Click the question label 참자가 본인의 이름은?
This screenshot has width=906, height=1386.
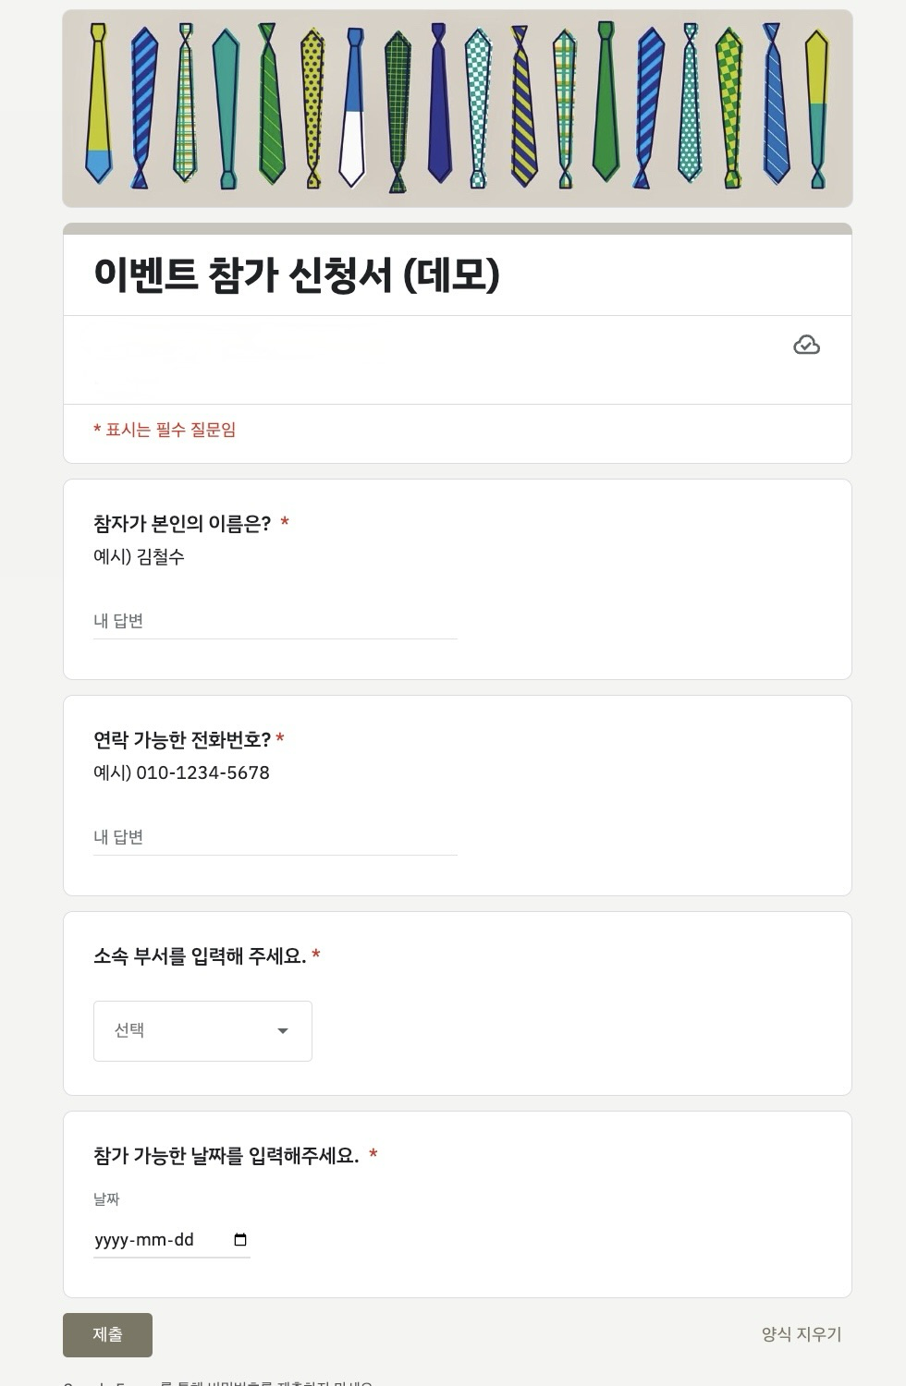coord(182,524)
